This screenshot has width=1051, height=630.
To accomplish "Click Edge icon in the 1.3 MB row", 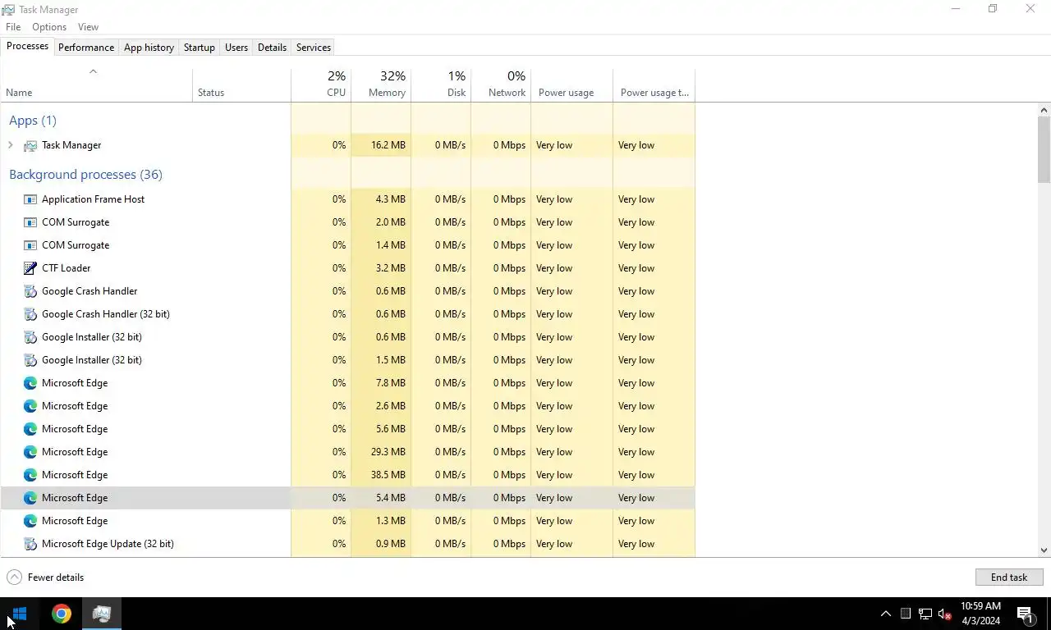I will [x=30, y=521].
